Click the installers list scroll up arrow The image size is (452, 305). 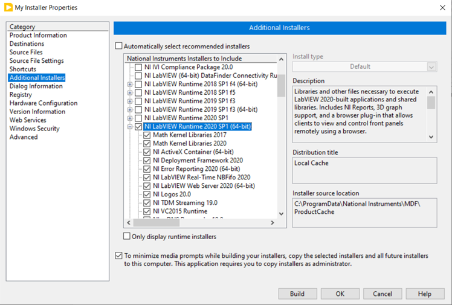click(282, 59)
